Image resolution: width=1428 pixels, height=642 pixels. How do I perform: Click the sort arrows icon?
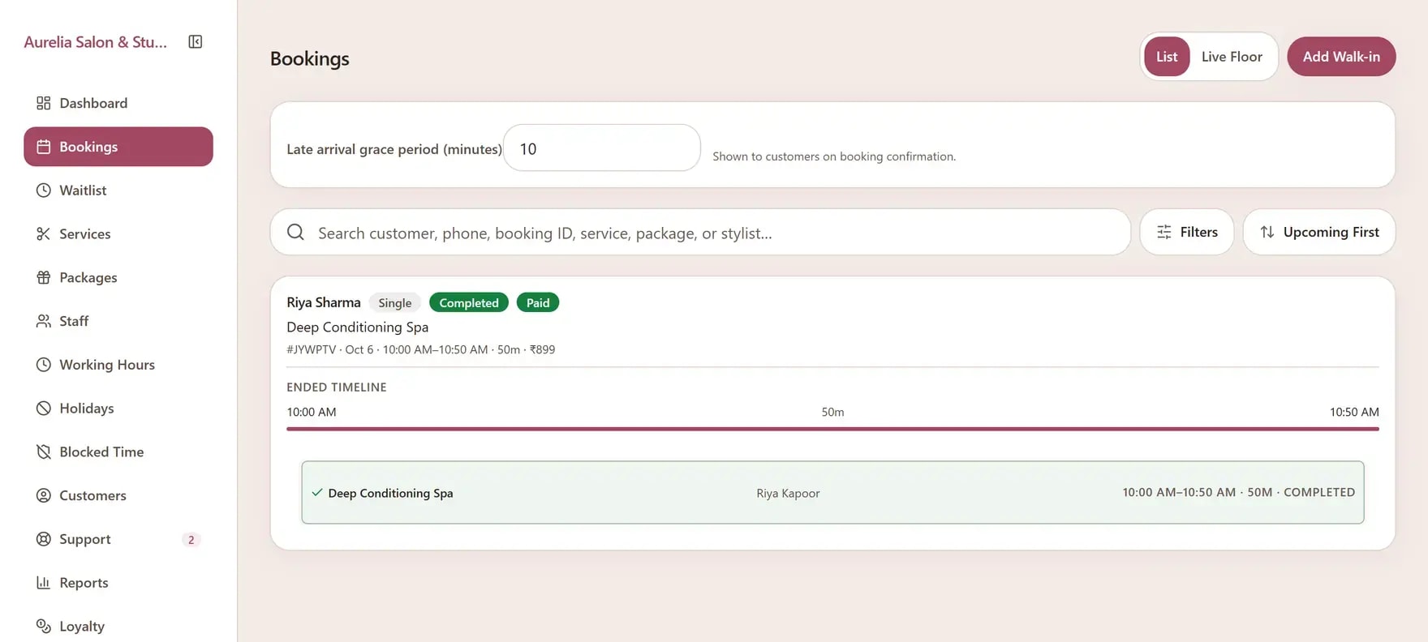[x=1267, y=232]
